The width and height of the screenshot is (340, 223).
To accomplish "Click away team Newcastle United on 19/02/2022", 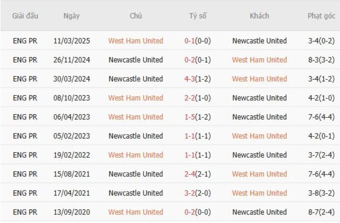I will coord(259,155).
